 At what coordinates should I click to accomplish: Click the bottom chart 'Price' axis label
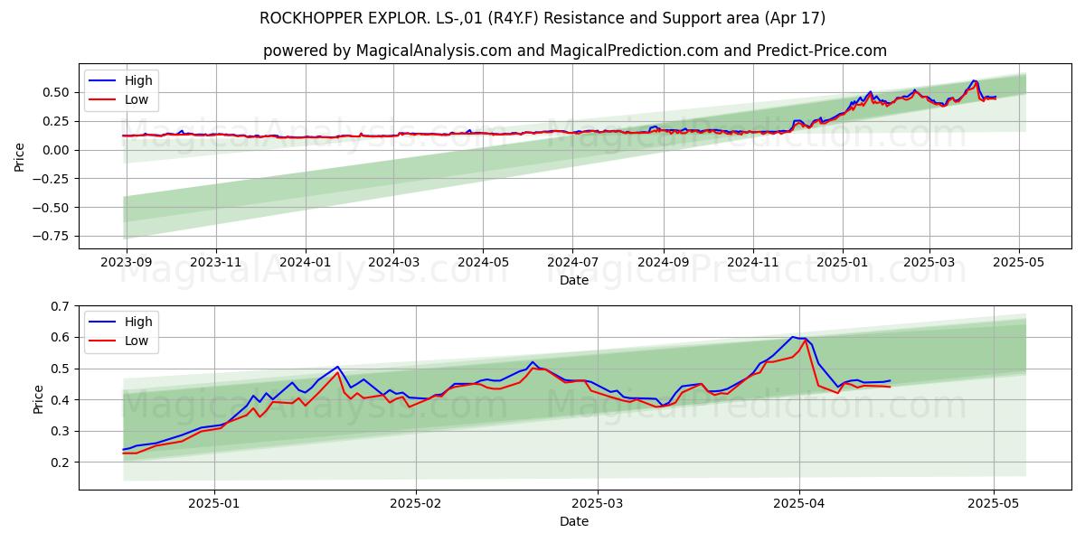38,397
